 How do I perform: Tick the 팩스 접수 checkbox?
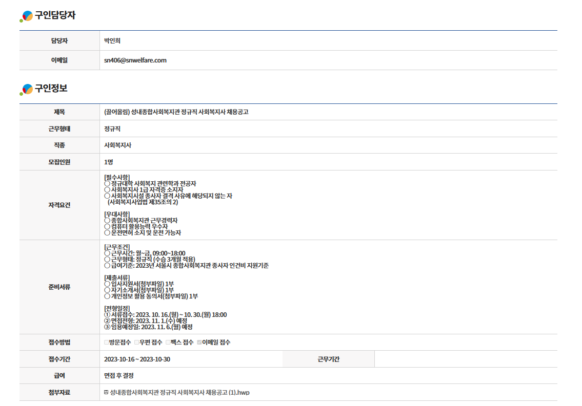pyautogui.click(x=168, y=343)
